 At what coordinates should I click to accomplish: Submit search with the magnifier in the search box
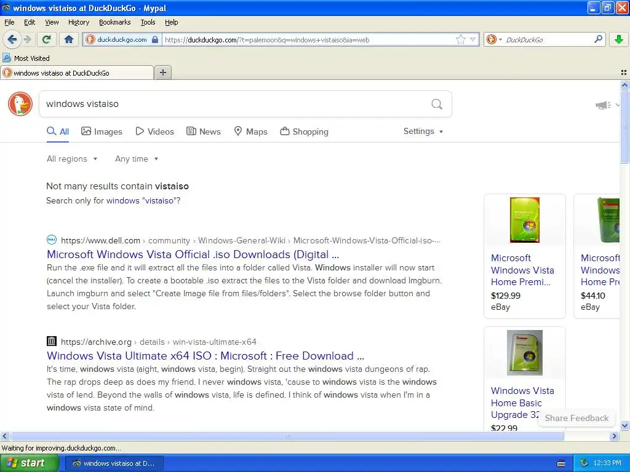(x=437, y=104)
